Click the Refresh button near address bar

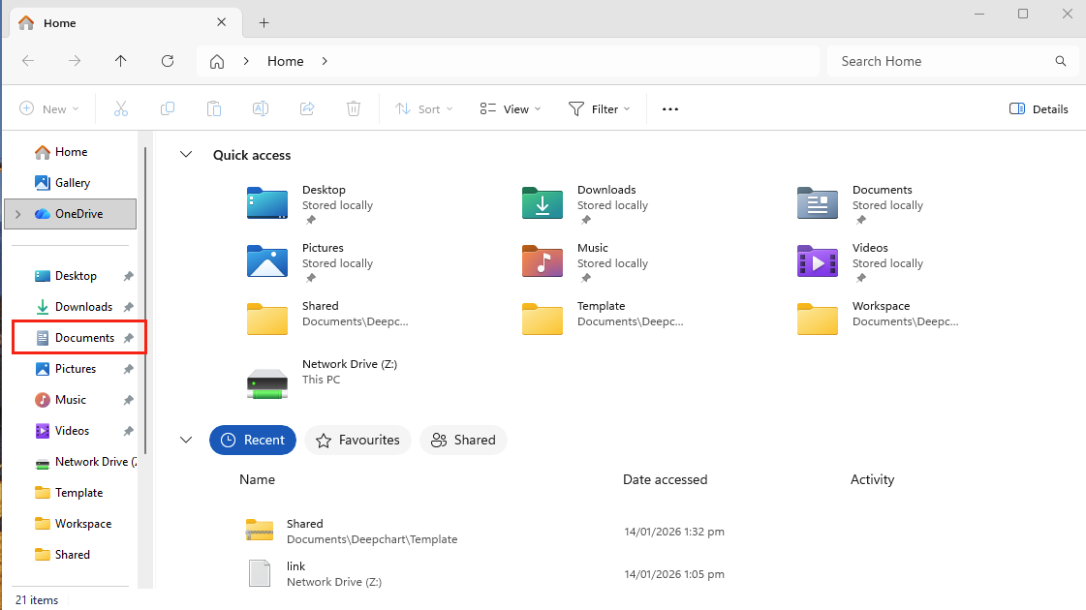168,61
